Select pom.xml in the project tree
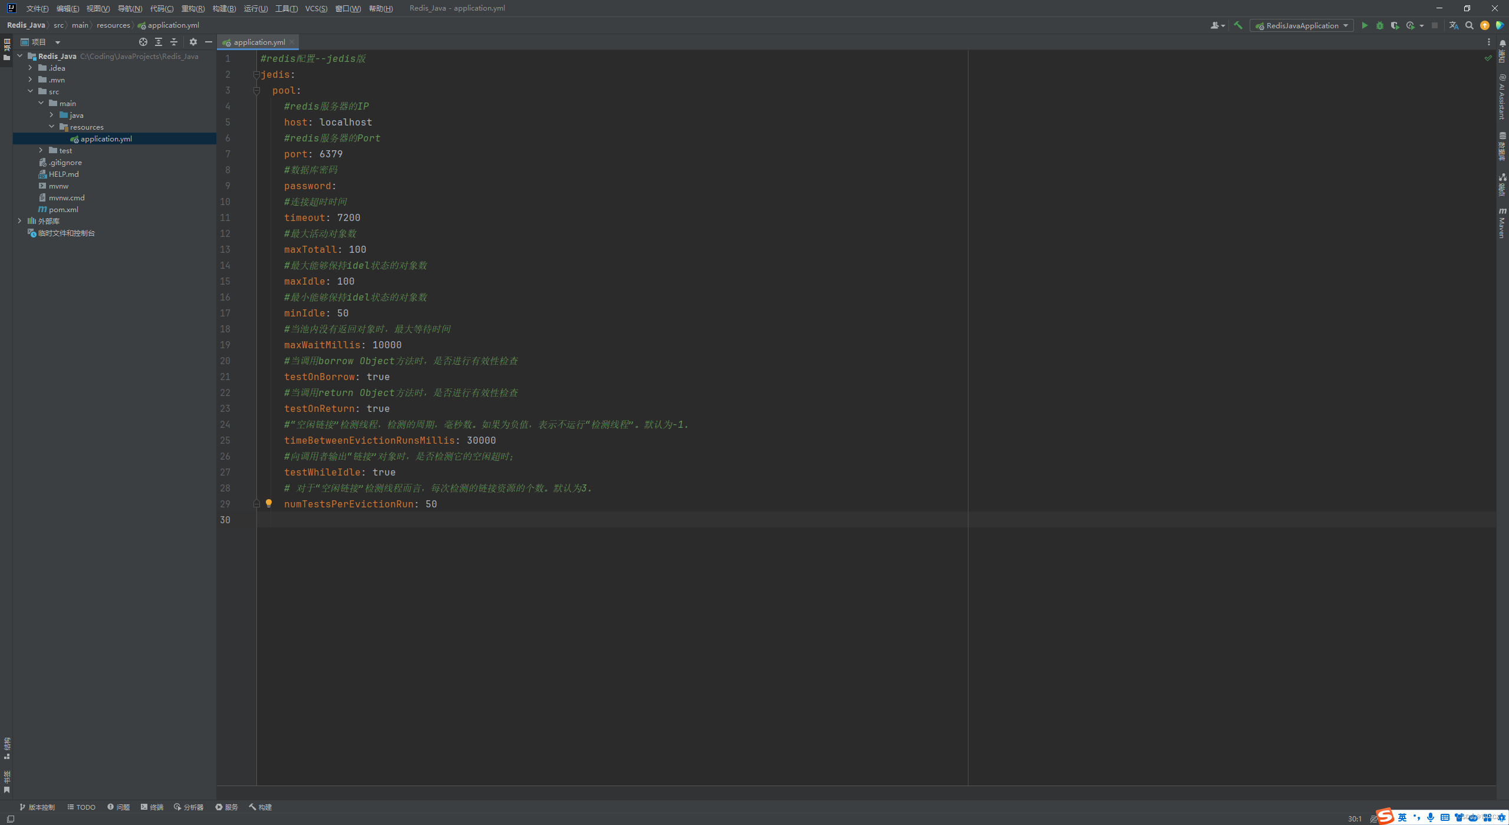1509x825 pixels. [x=63, y=209]
